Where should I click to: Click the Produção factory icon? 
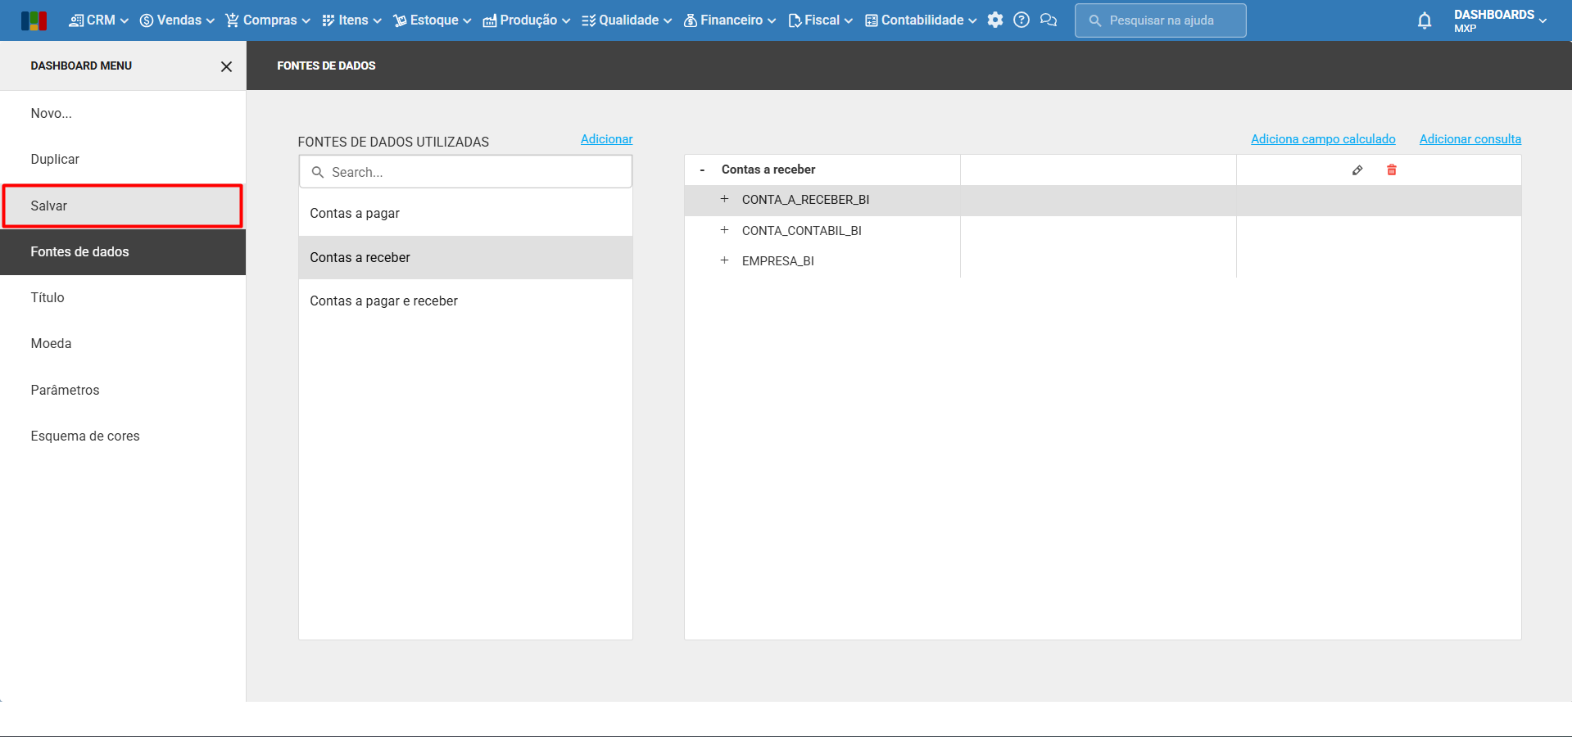click(x=490, y=20)
